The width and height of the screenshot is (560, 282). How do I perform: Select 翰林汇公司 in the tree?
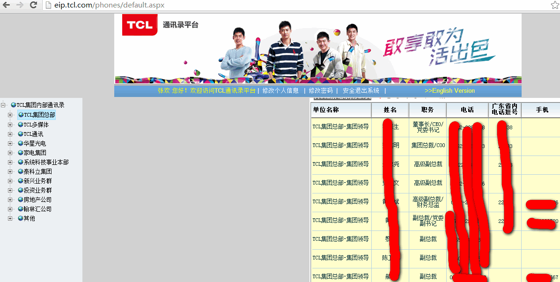[x=37, y=209]
